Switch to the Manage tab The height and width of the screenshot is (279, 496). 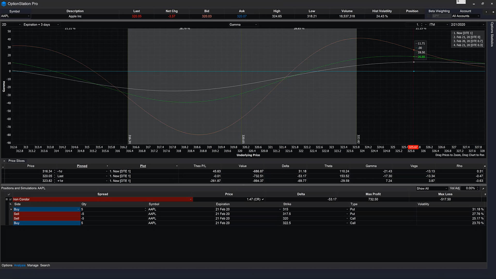coord(33,265)
